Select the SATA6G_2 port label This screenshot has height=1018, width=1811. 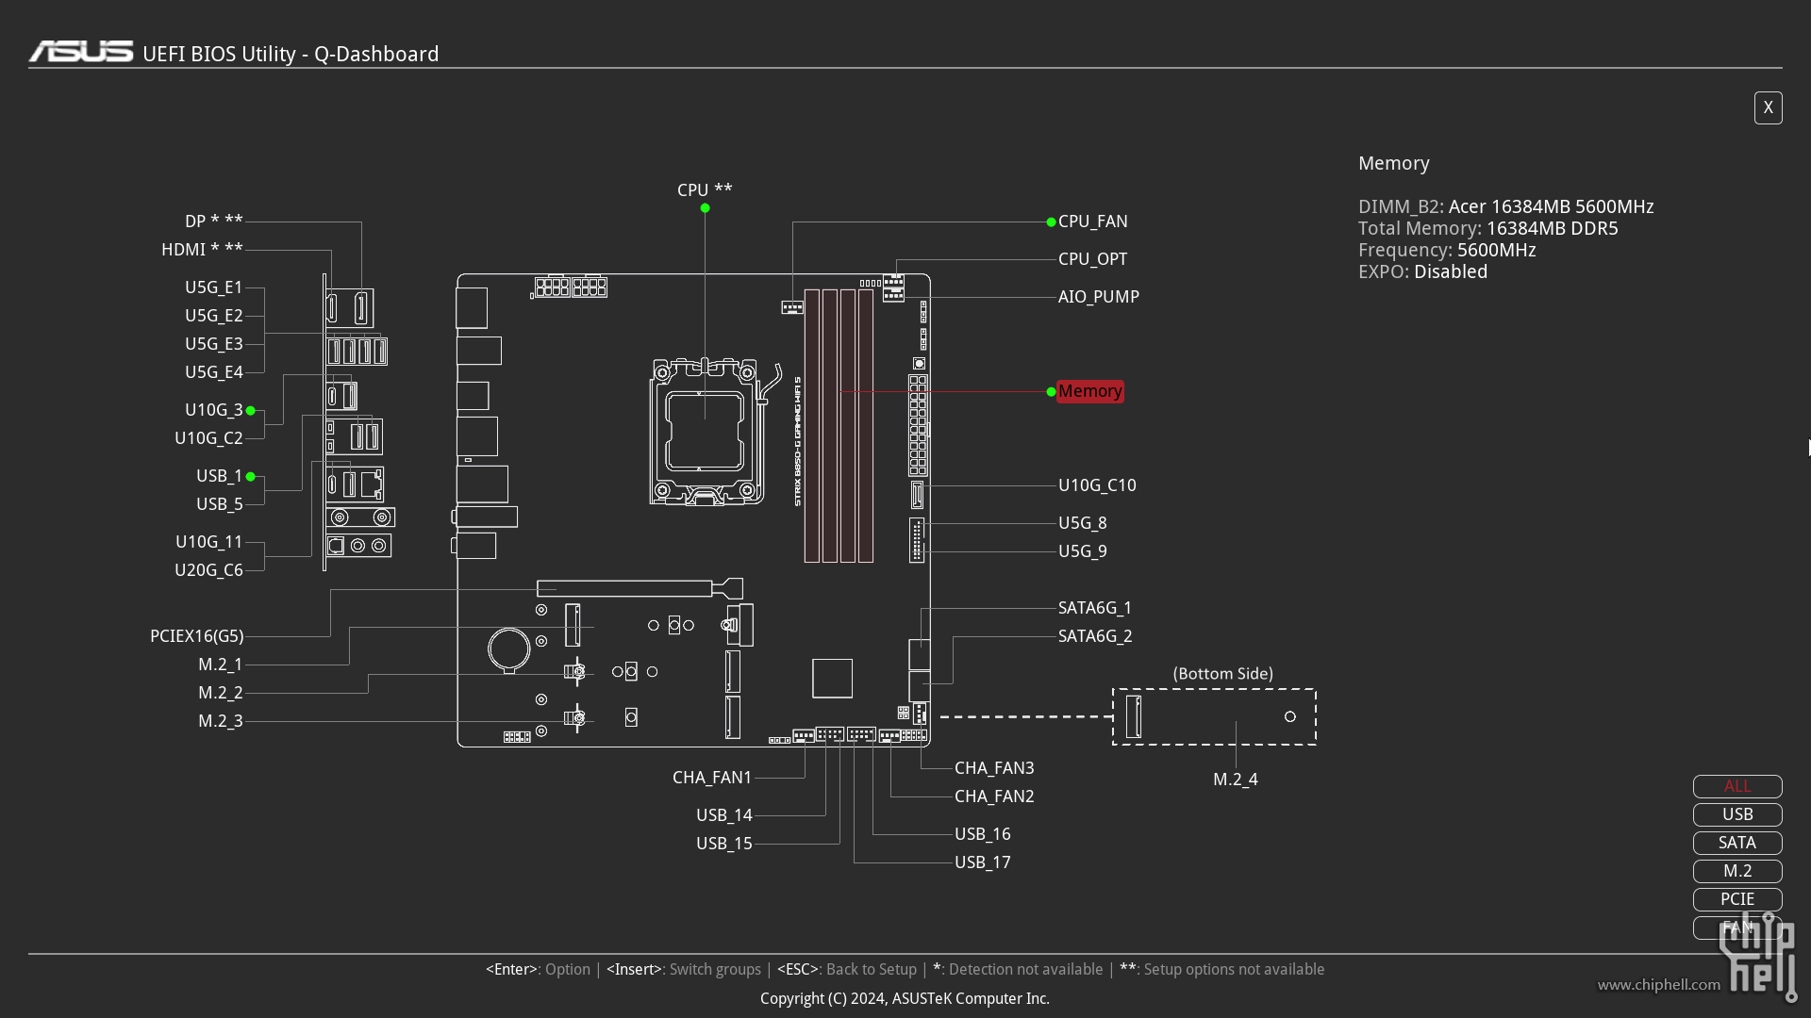pyautogui.click(x=1095, y=636)
